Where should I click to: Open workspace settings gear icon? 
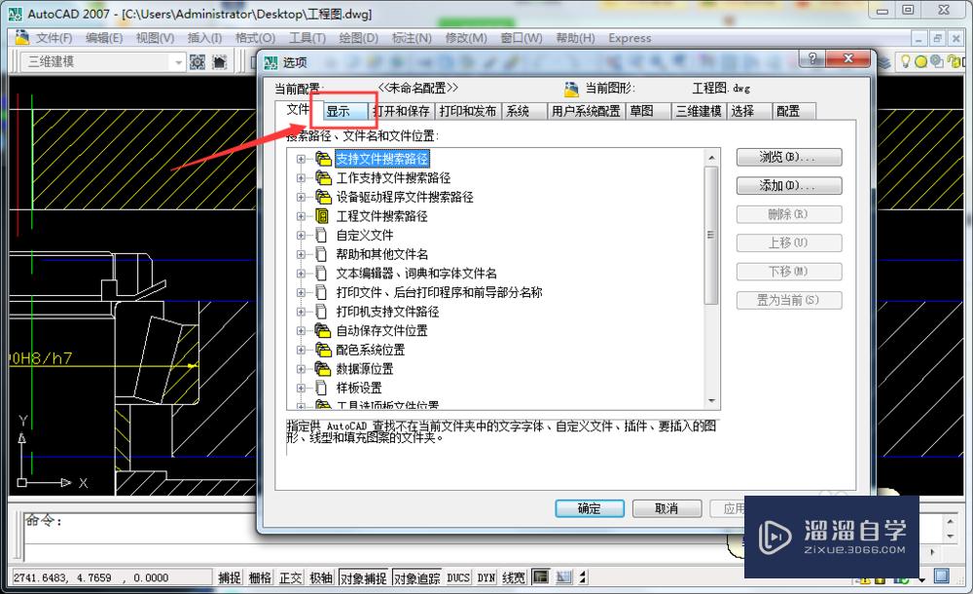[x=198, y=61]
